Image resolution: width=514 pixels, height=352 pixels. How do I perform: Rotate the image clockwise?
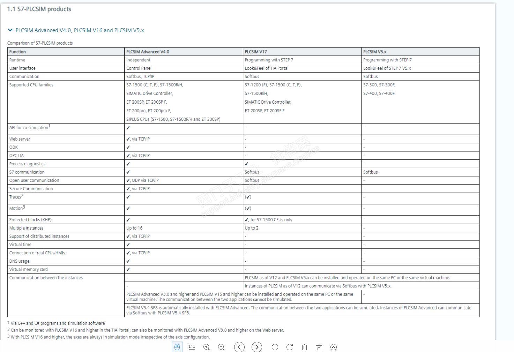(290, 347)
